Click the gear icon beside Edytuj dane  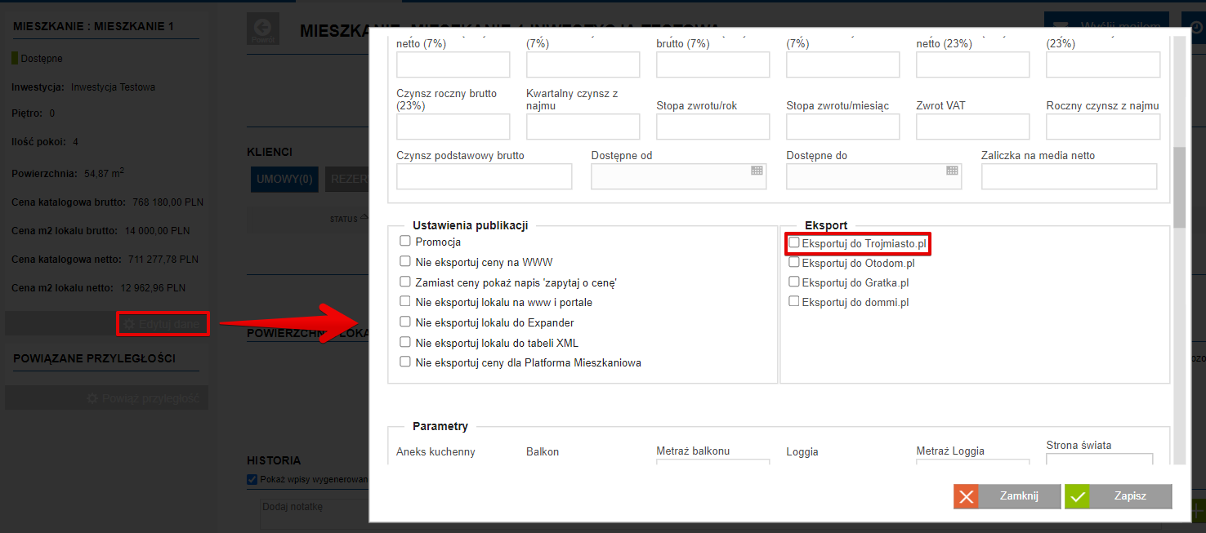click(x=128, y=324)
